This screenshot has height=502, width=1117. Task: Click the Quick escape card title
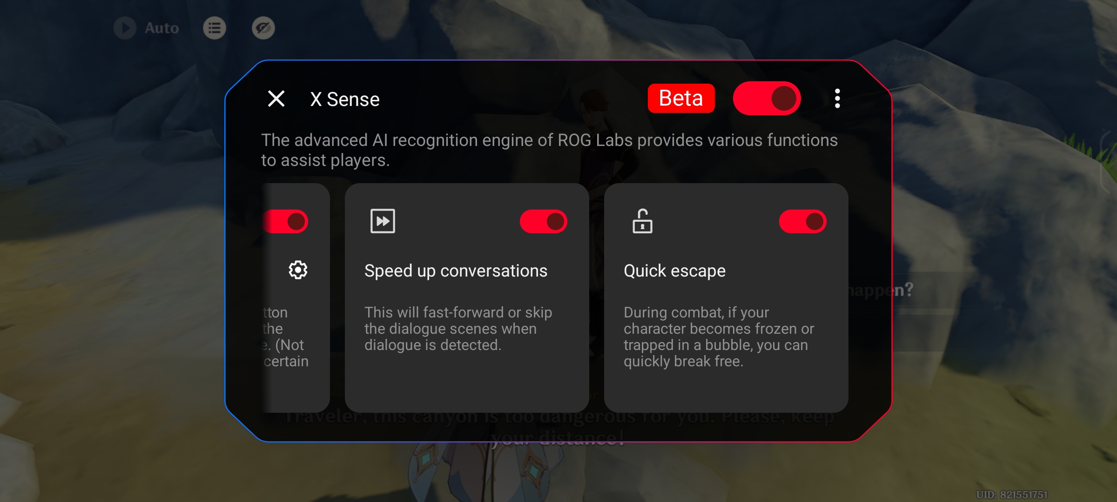coord(674,271)
